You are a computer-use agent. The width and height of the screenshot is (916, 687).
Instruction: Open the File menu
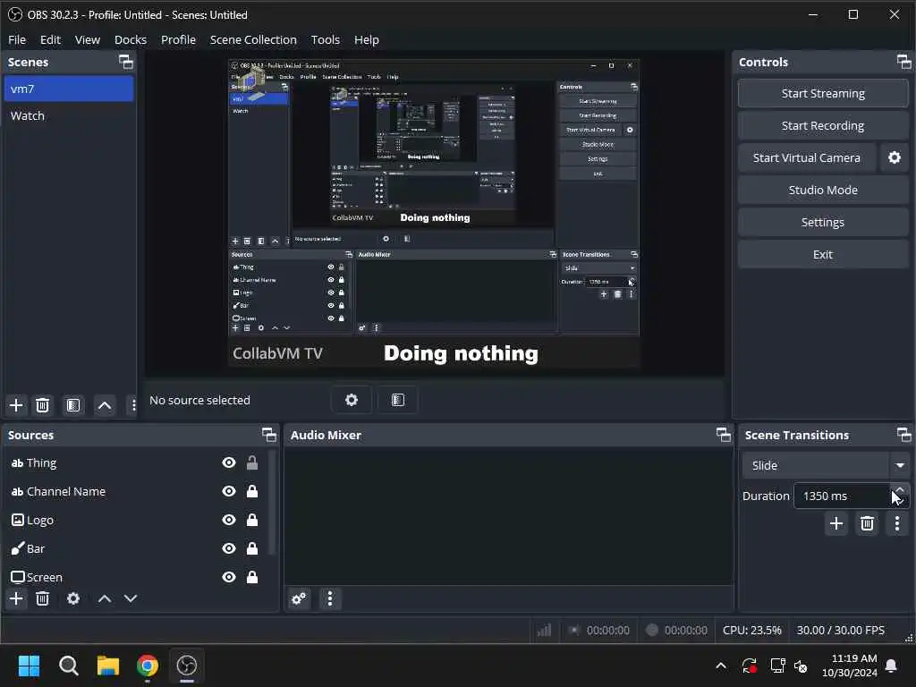pyautogui.click(x=17, y=39)
